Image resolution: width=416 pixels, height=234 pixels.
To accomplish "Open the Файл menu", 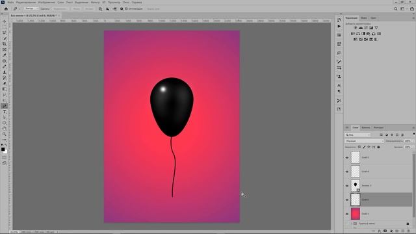I will 10,2.
